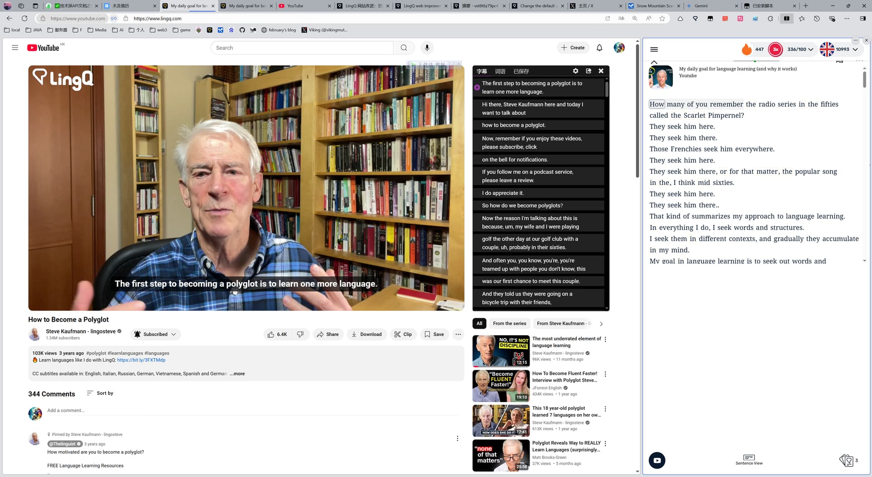Close the subtitle transcript panel
Screen dimensions: 872x477
pos(601,71)
